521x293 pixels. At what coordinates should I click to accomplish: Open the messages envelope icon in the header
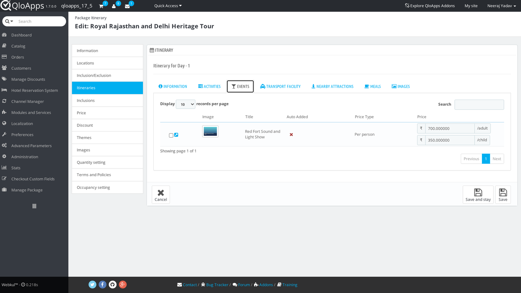point(127,6)
